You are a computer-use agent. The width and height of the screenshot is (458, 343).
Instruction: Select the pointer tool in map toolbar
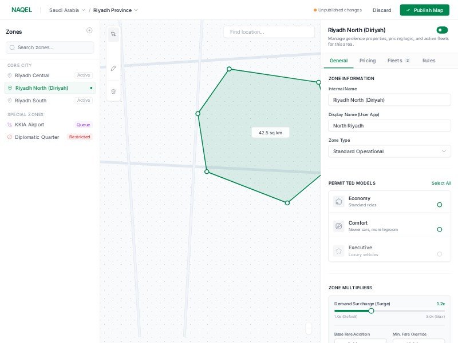pos(113,34)
